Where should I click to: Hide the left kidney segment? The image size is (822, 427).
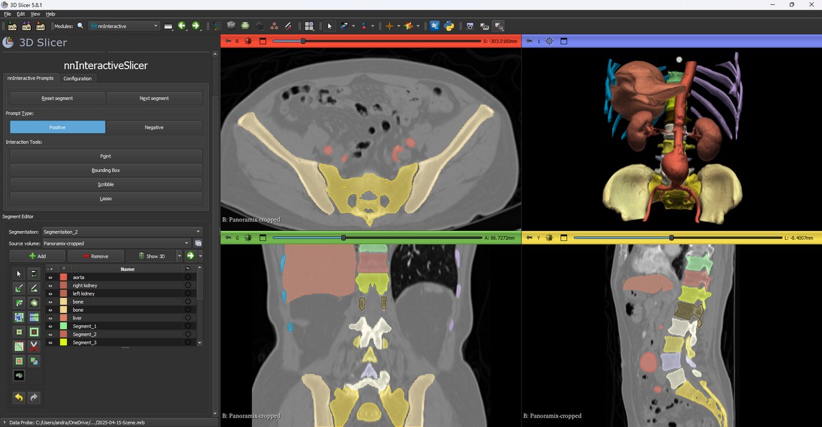[50, 293]
